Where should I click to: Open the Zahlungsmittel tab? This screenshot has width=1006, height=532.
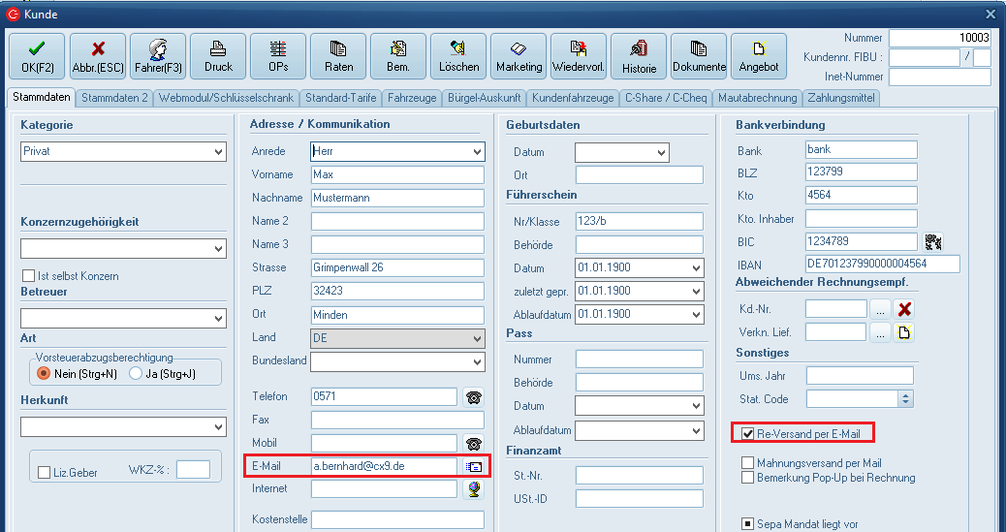841,98
